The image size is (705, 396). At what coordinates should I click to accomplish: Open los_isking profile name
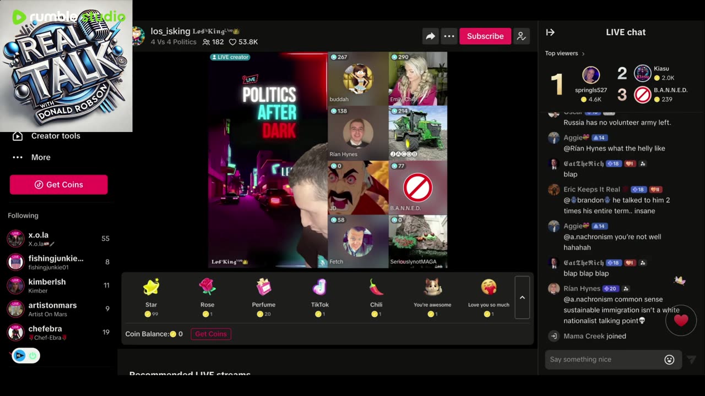coord(170,31)
